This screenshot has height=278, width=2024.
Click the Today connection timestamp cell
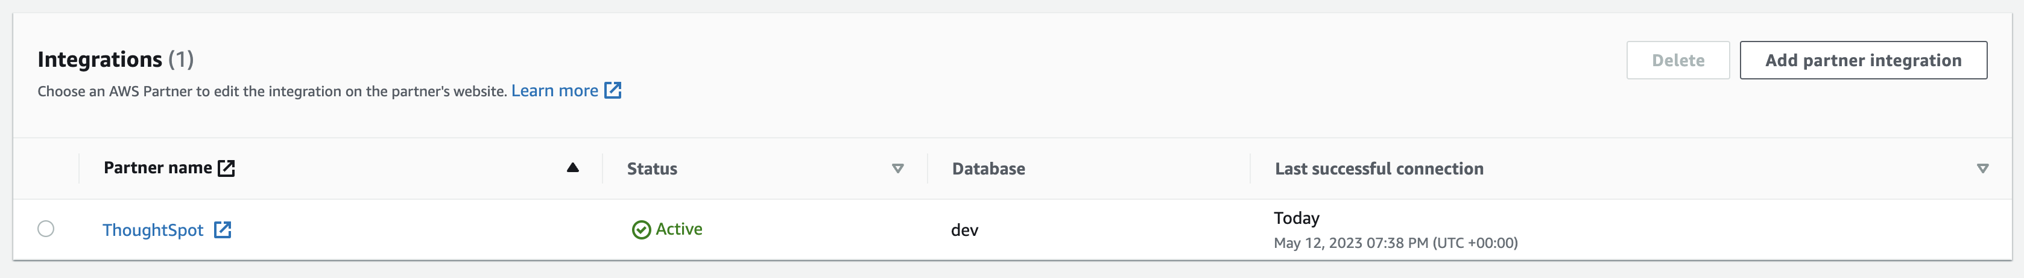1297,218
